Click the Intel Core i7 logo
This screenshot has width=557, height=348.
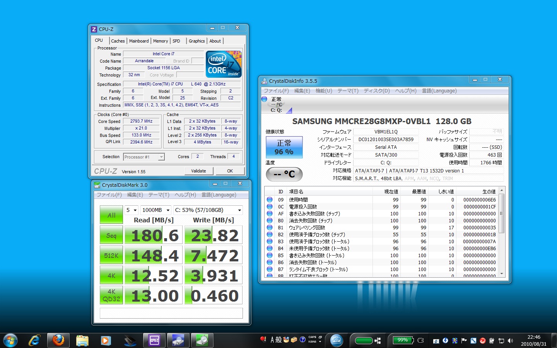click(224, 64)
